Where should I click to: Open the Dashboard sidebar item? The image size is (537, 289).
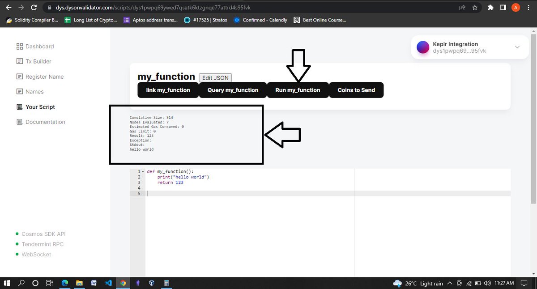[35, 47]
